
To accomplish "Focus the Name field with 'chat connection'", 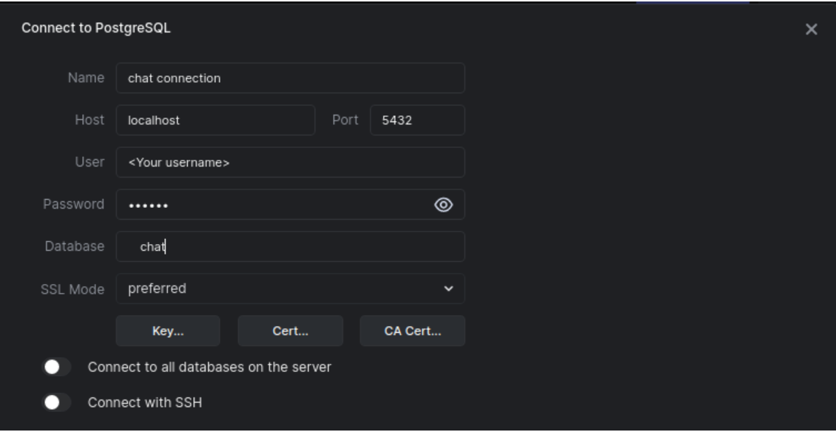I will coord(290,78).
